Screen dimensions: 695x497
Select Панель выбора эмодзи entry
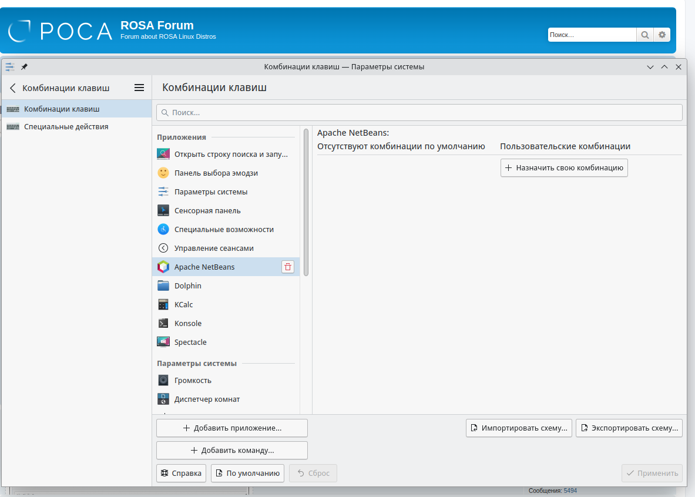click(226, 173)
